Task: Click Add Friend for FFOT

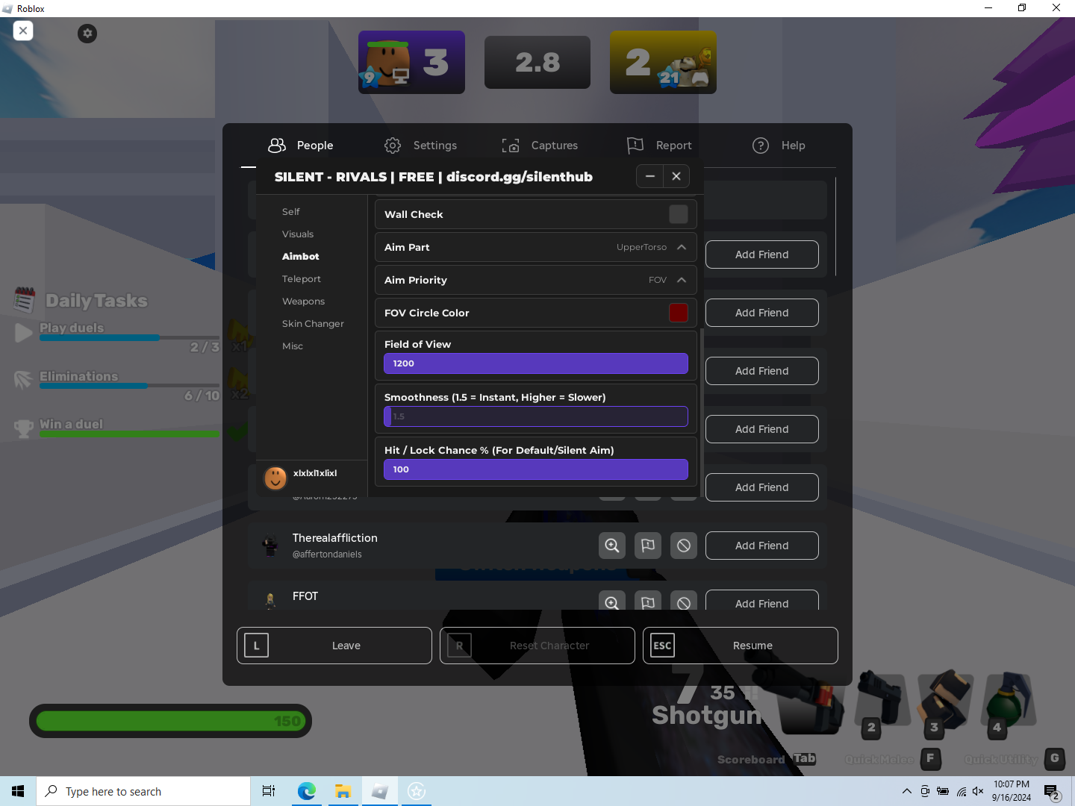Action: [762, 600]
